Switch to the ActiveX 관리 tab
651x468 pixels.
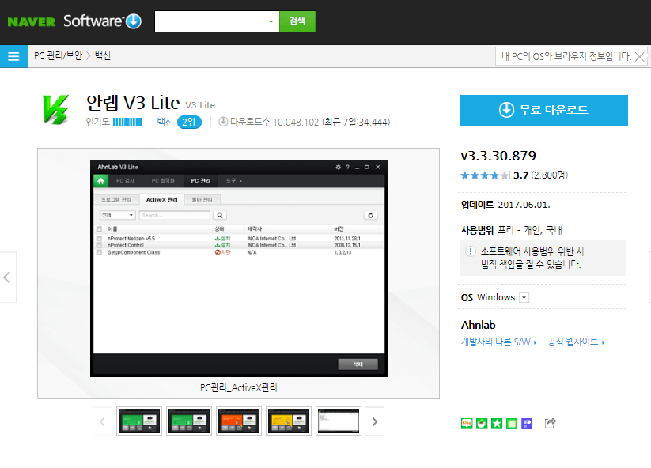pyautogui.click(x=161, y=199)
